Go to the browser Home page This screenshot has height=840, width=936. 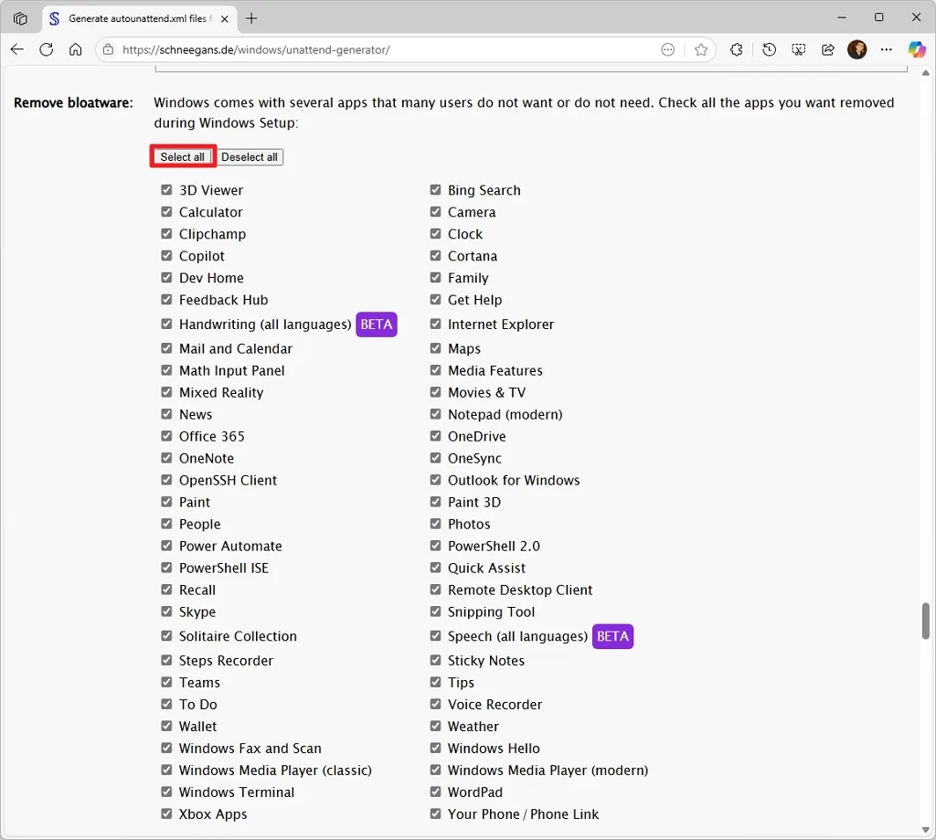click(76, 49)
